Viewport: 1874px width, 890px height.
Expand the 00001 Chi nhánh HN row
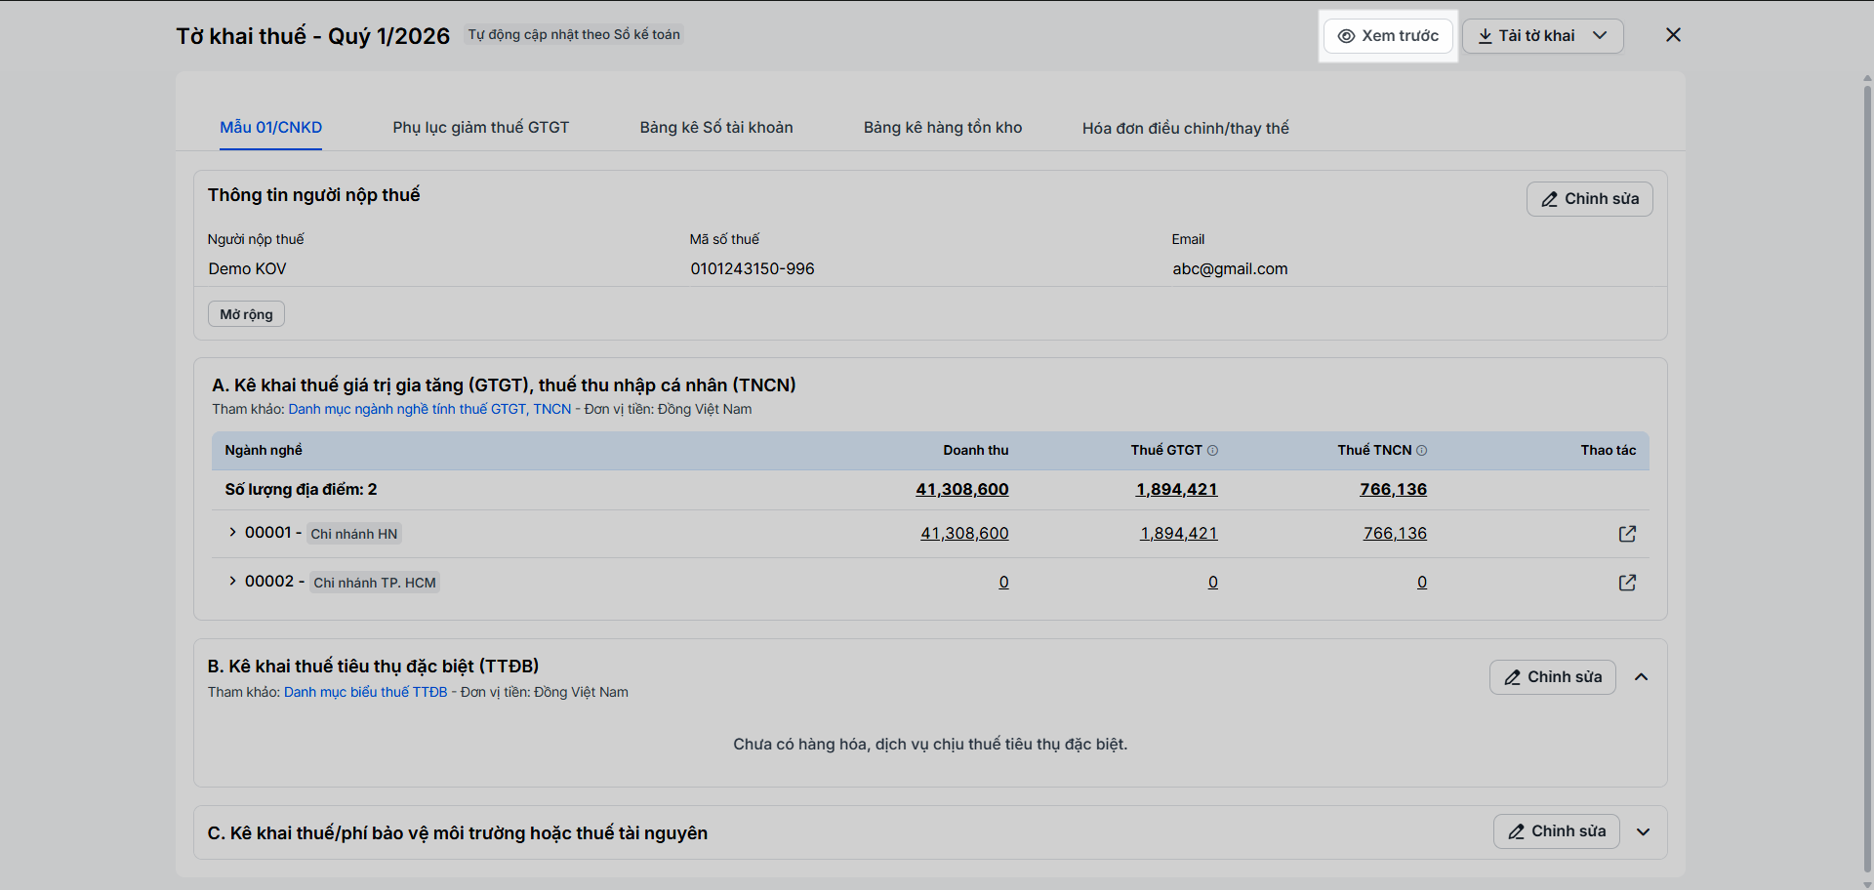[232, 532]
